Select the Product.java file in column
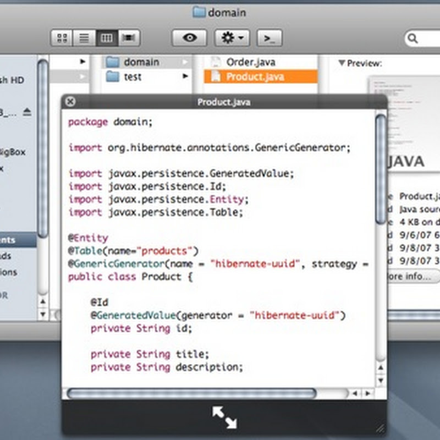 click(255, 77)
